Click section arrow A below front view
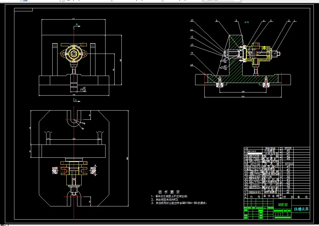The image size is (319, 226). point(76,100)
